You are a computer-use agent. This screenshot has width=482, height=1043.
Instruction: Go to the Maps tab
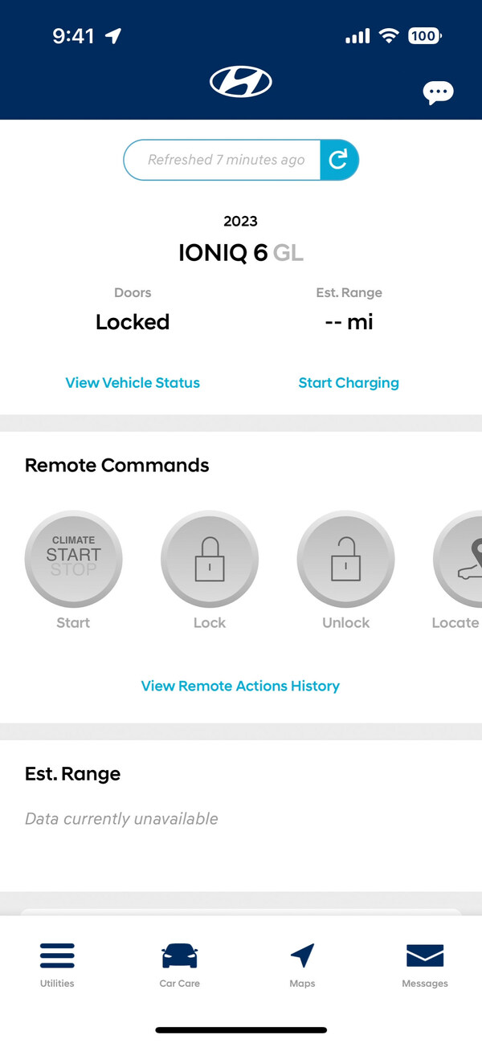click(x=302, y=964)
